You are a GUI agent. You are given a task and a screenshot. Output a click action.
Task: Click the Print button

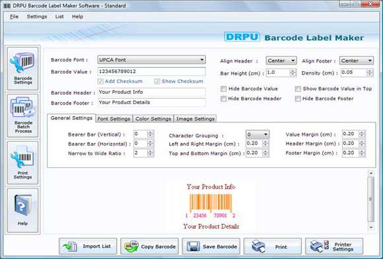273,246
